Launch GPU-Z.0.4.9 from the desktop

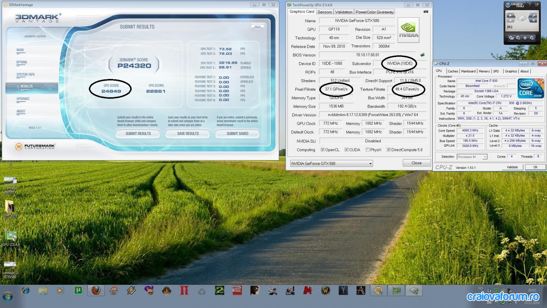pyautogui.click(x=11, y=238)
